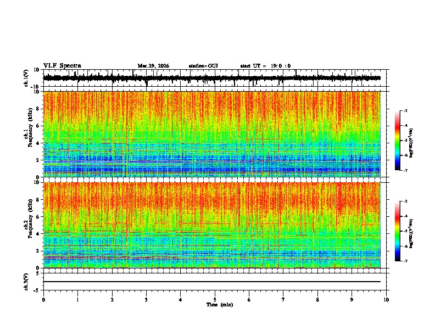Click time axis tick label "7"
The height and width of the screenshot is (336, 435).
tap(283, 300)
